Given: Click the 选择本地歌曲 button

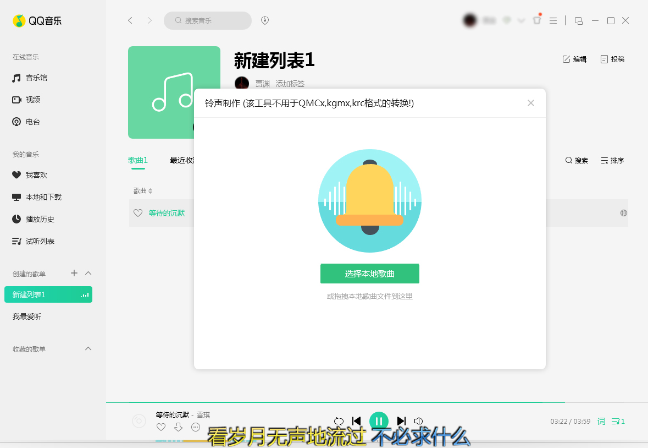Looking at the screenshot, I should 369,274.
